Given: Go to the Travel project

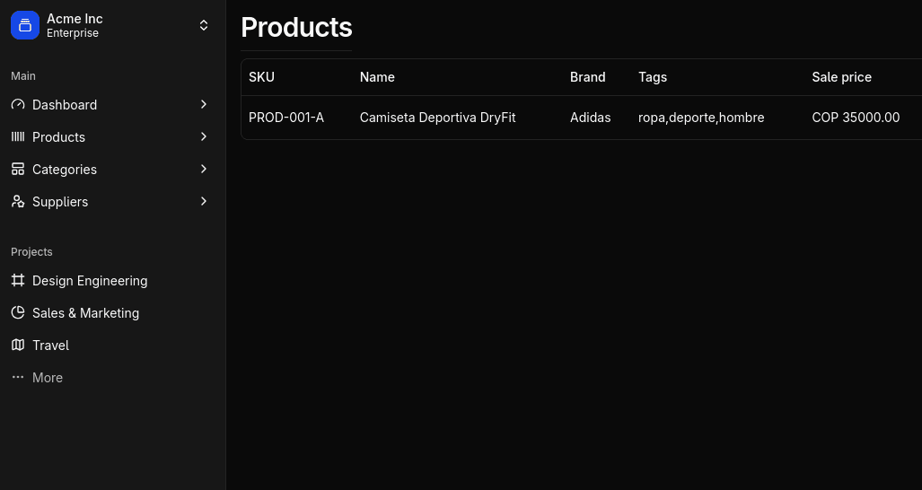Looking at the screenshot, I should tap(50, 346).
